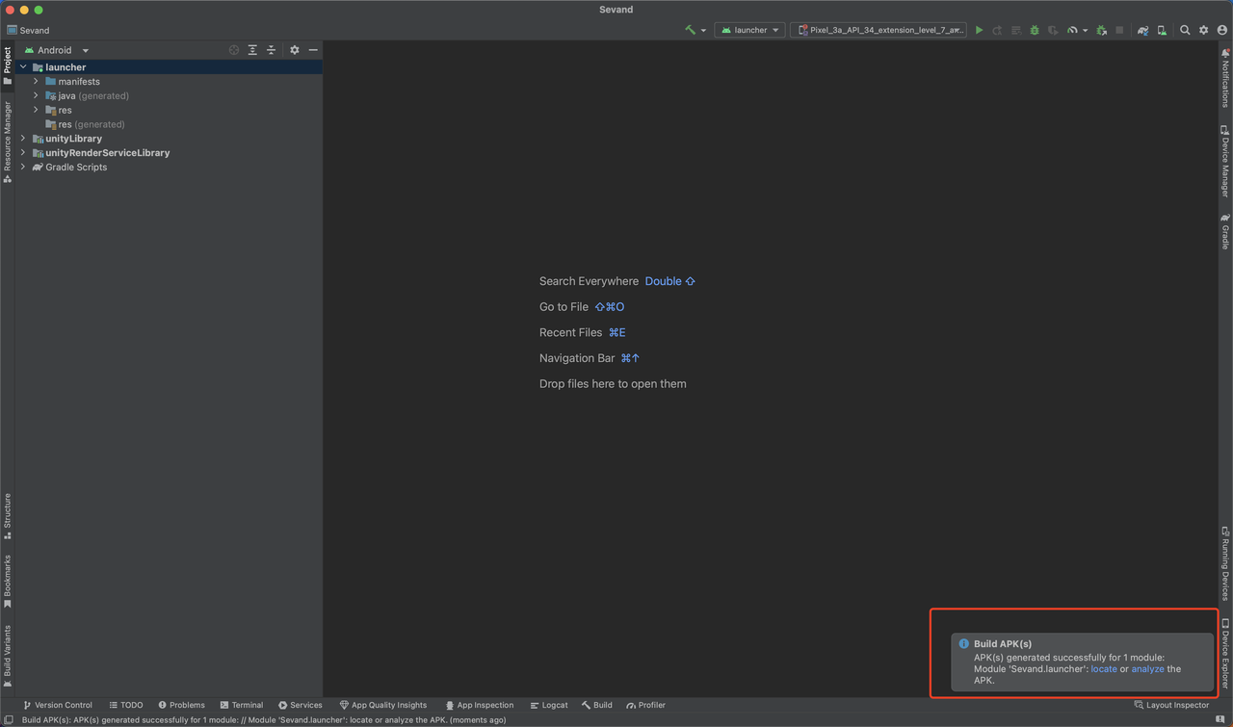The width and height of the screenshot is (1233, 727).
Task: Toggle the Build Variants side panel
Action: tap(8, 656)
